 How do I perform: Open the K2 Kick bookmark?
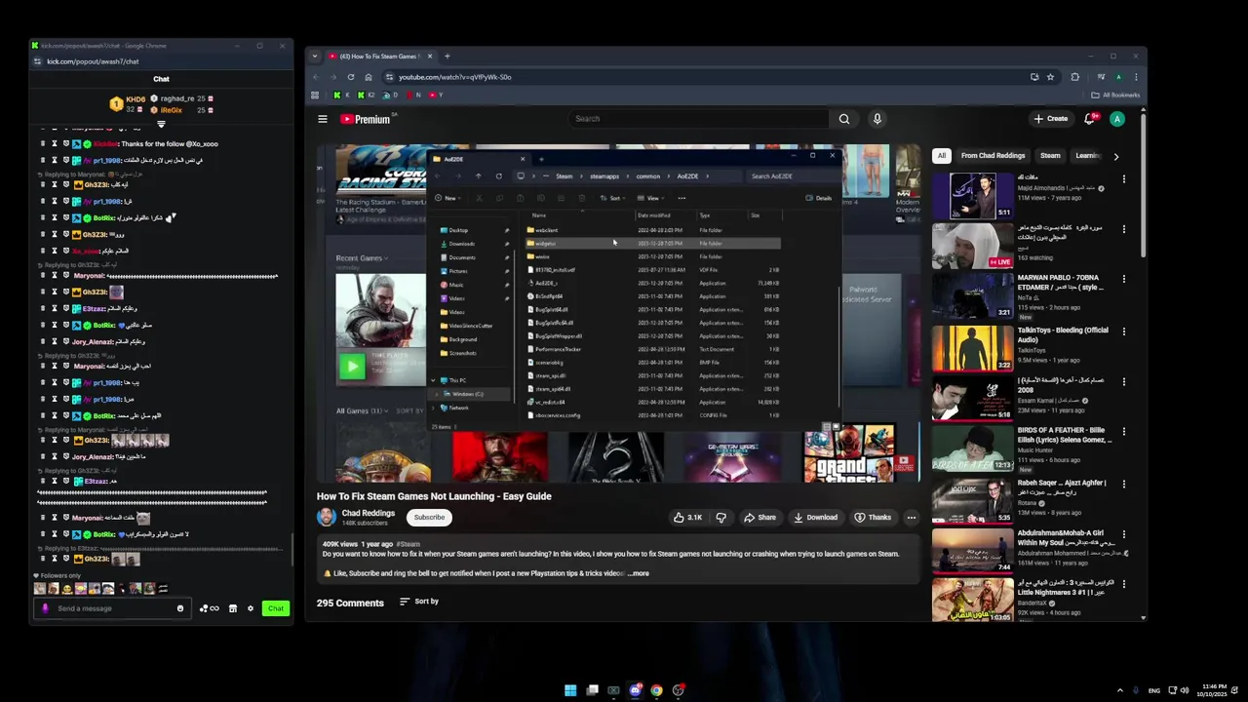click(x=367, y=96)
